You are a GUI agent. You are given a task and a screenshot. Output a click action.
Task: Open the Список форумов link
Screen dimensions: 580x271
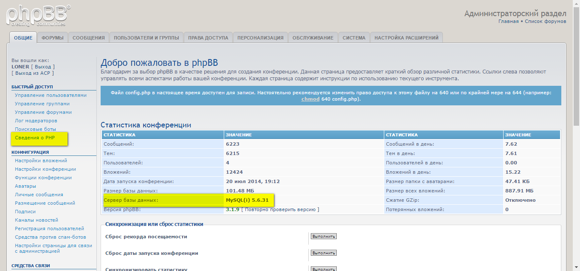point(546,21)
